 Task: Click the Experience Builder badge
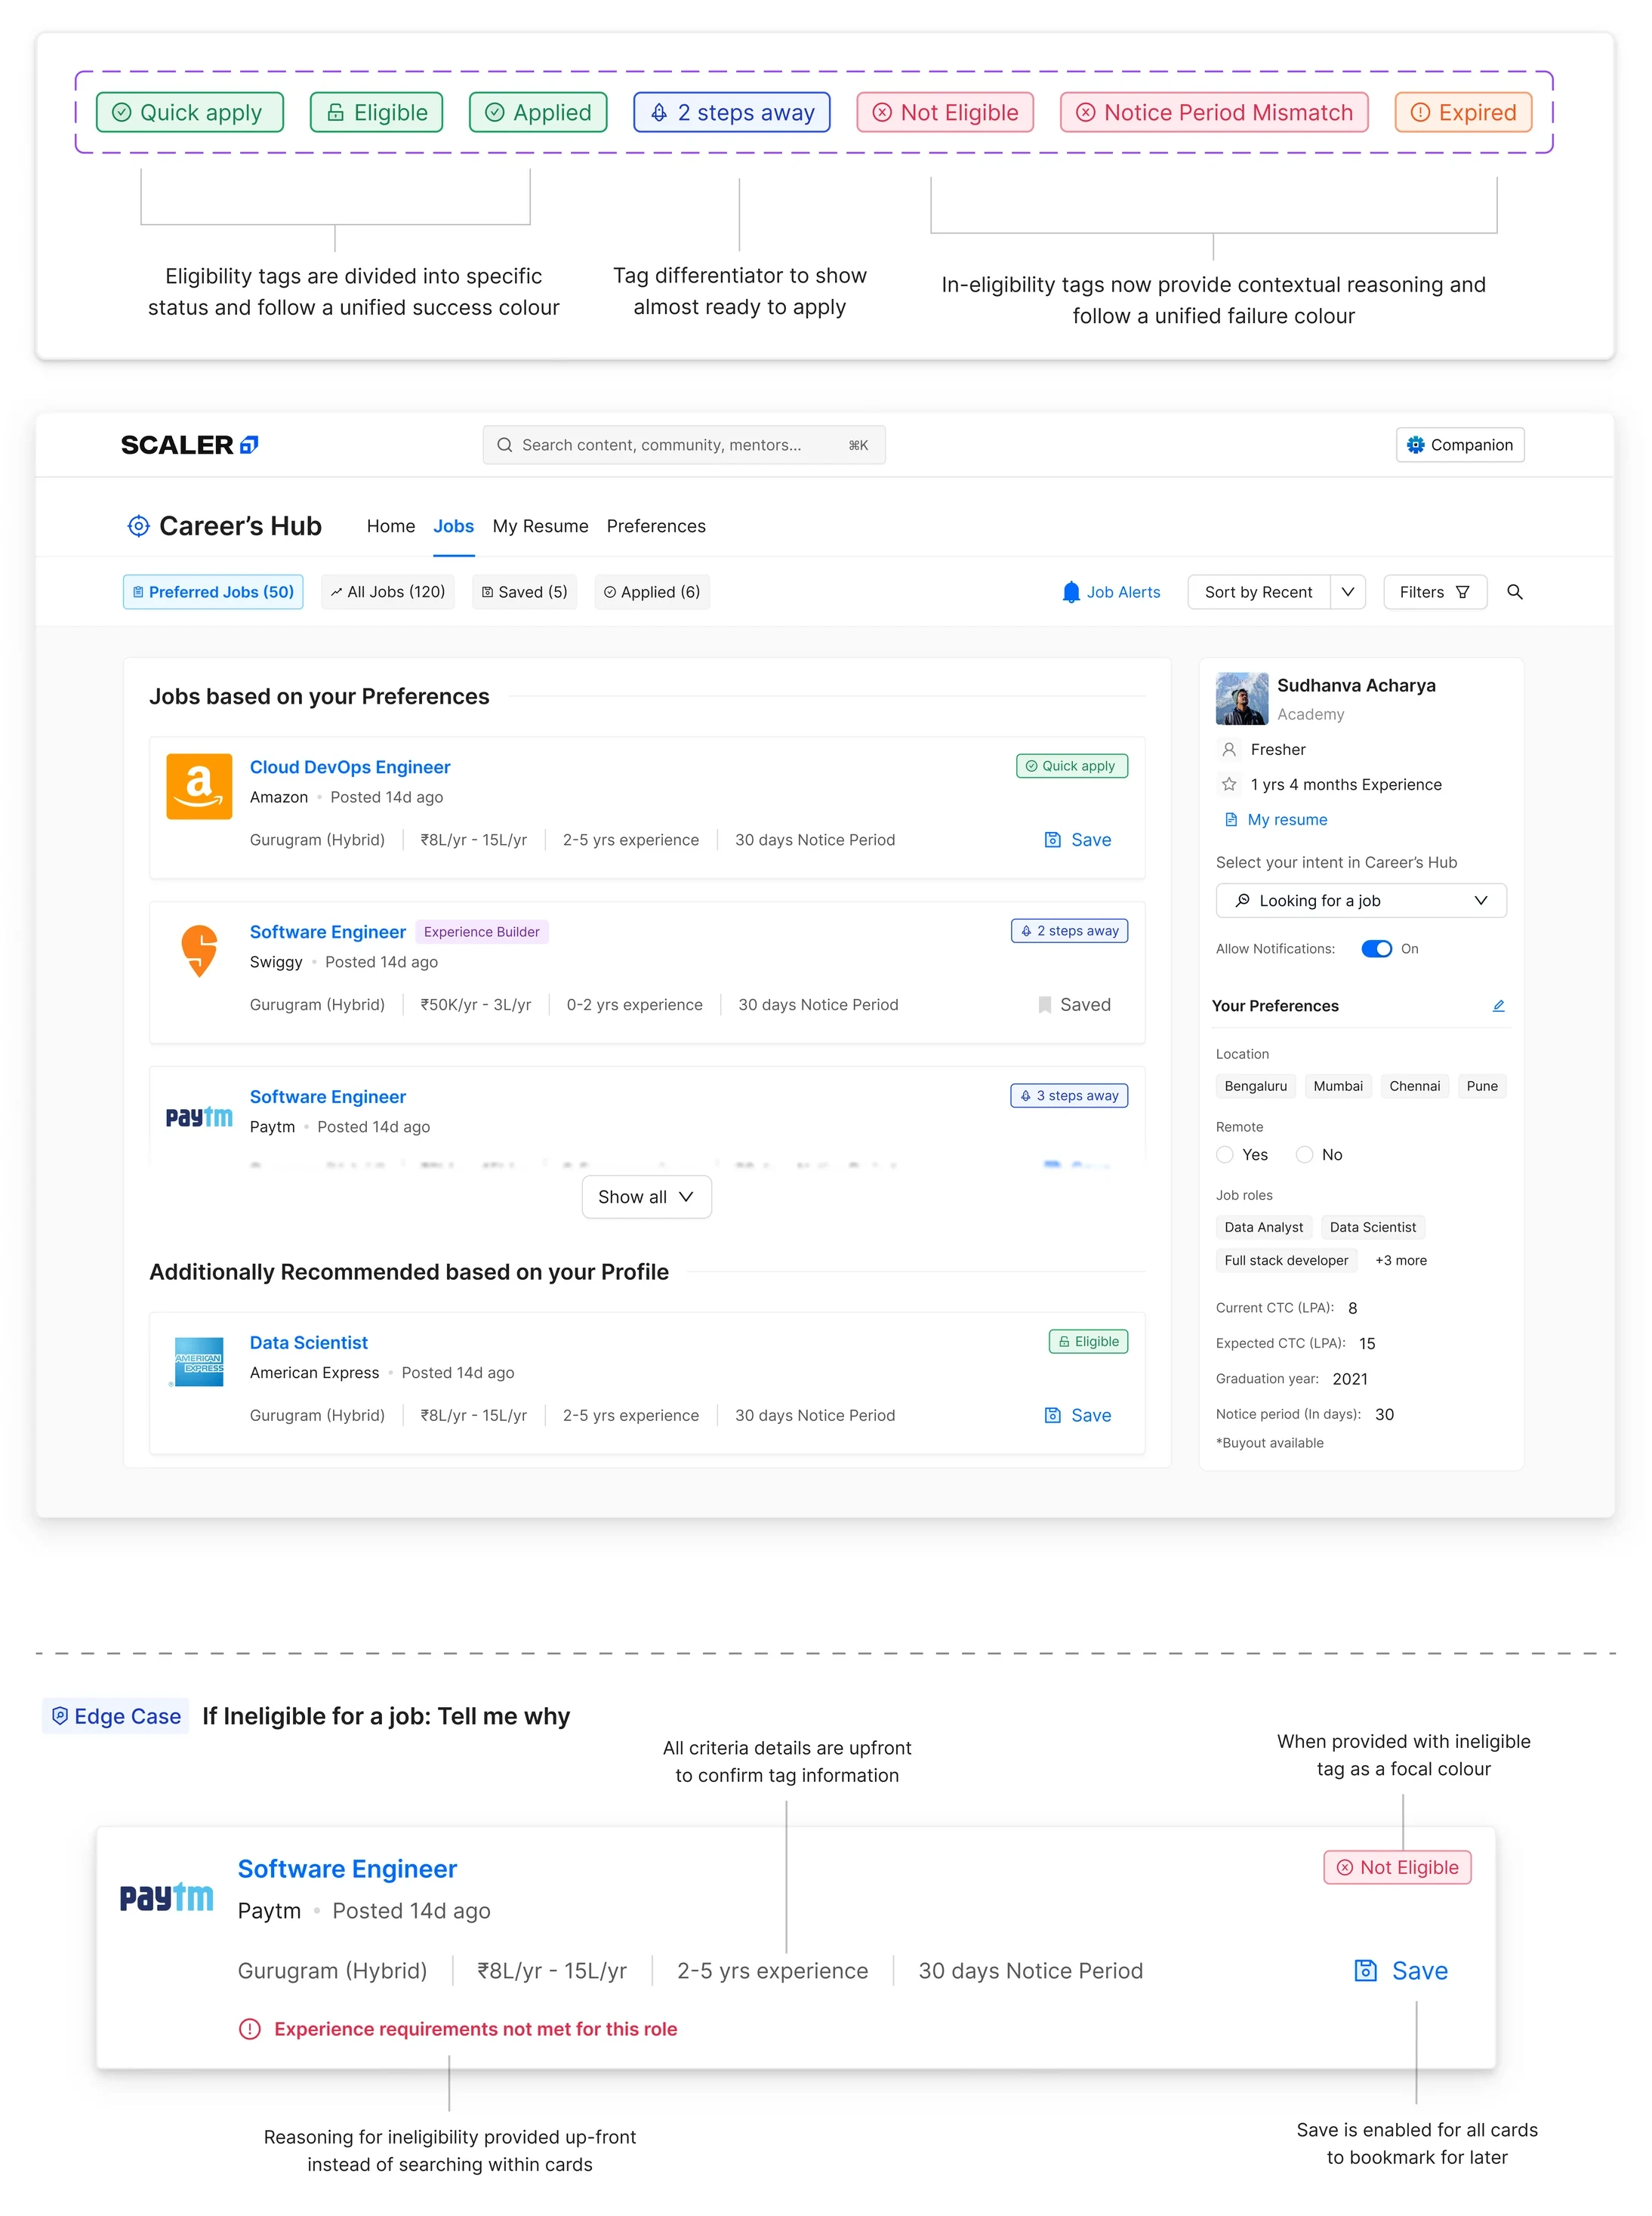[481, 932]
